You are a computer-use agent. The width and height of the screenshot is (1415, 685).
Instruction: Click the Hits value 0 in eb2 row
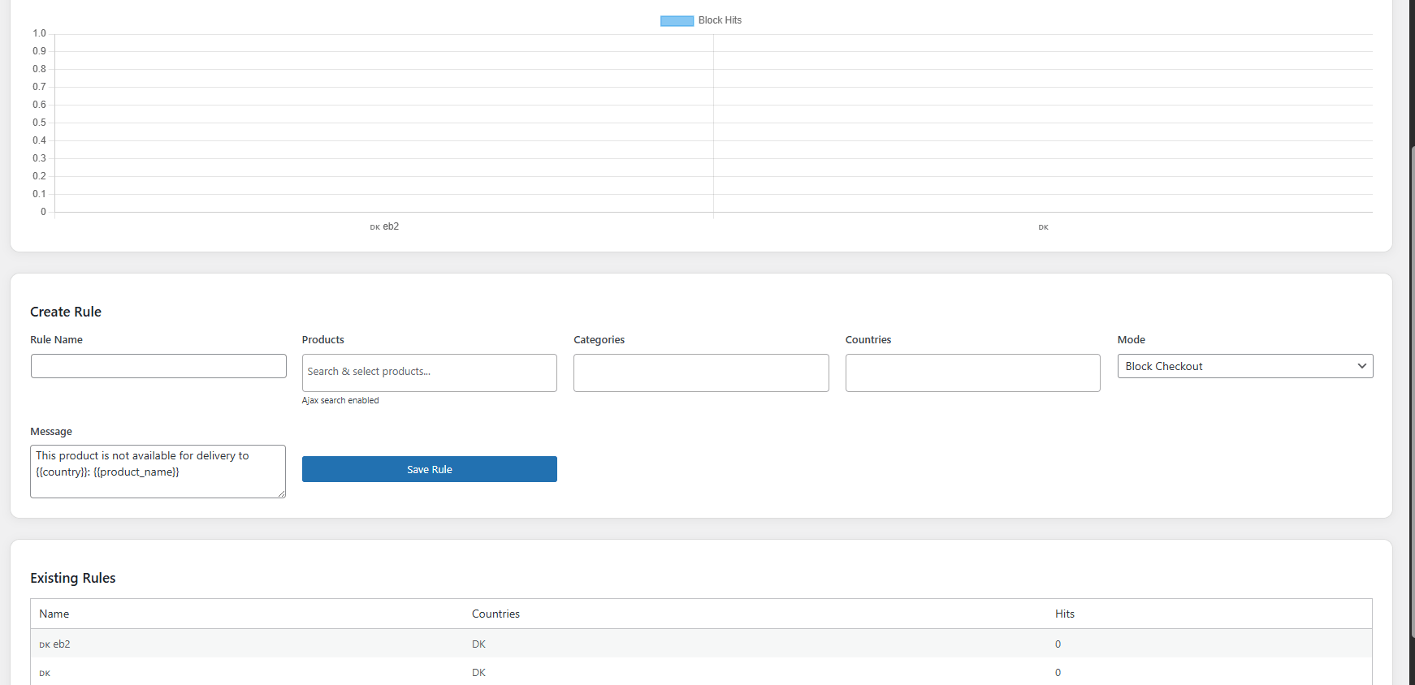[x=1058, y=644]
